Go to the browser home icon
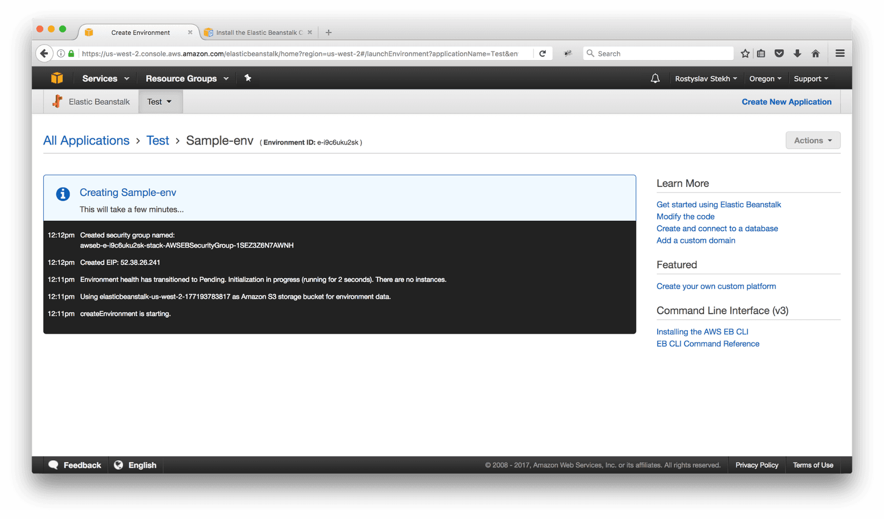This screenshot has width=884, height=519. tap(816, 54)
